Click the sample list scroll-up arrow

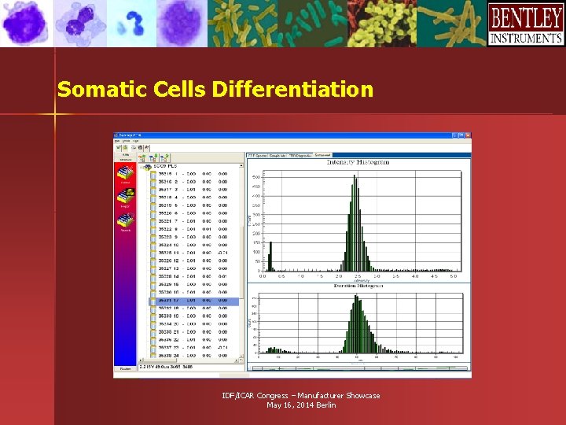(241, 165)
